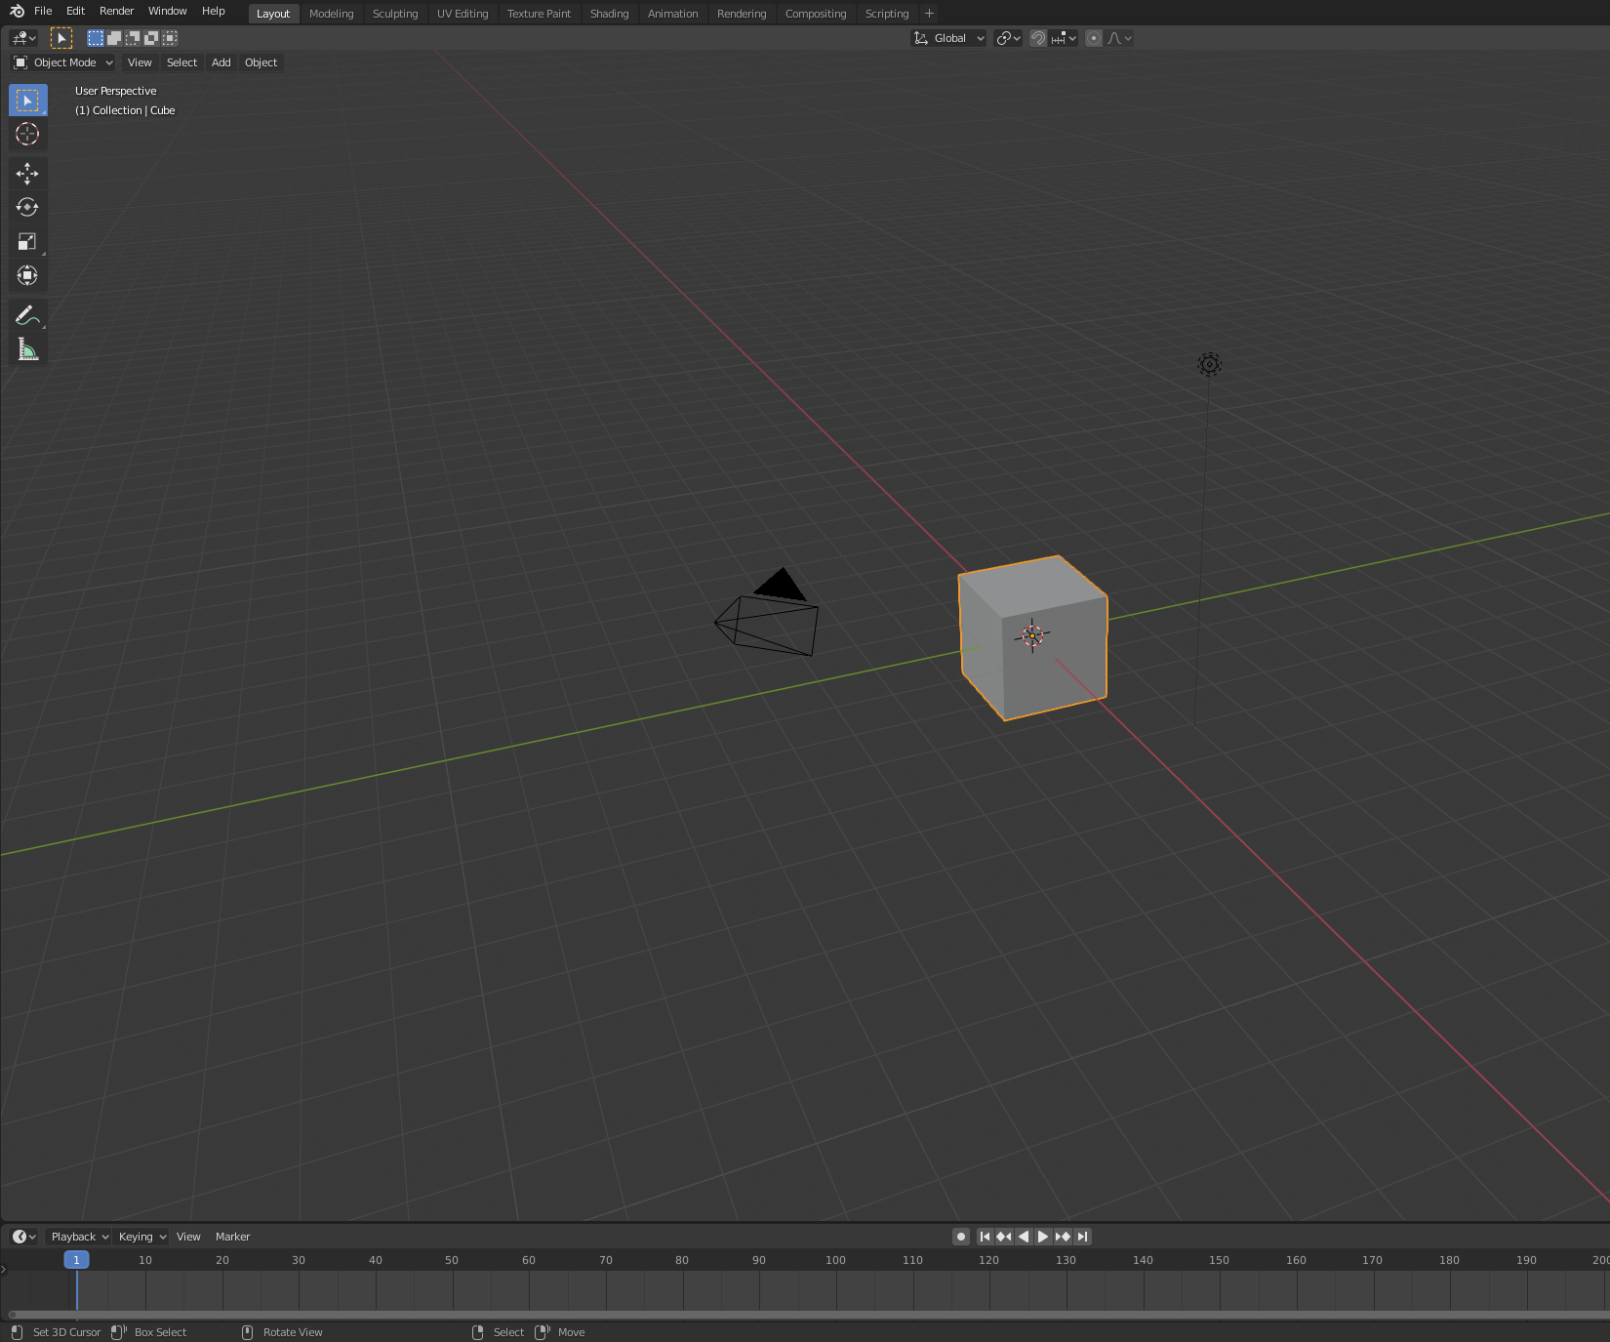Viewport: 1610px width, 1342px height.
Task: Open the Render menu
Action: 116,11
